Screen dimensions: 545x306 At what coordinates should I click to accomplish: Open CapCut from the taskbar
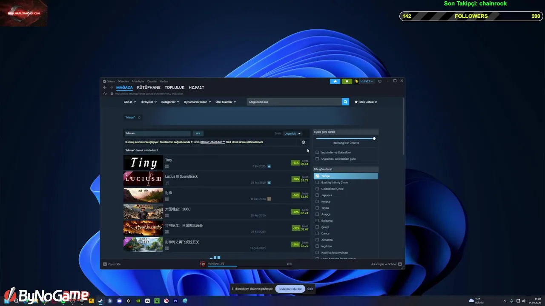[x=147, y=301]
